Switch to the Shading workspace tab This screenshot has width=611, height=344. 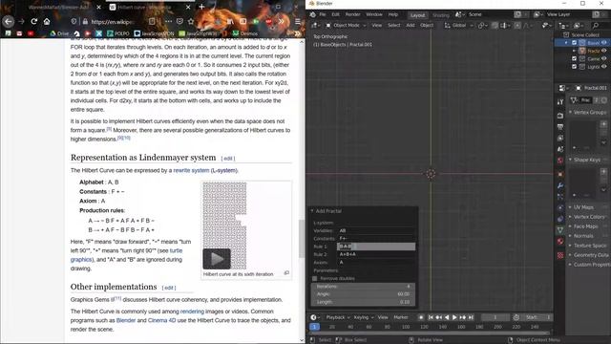[x=441, y=15]
